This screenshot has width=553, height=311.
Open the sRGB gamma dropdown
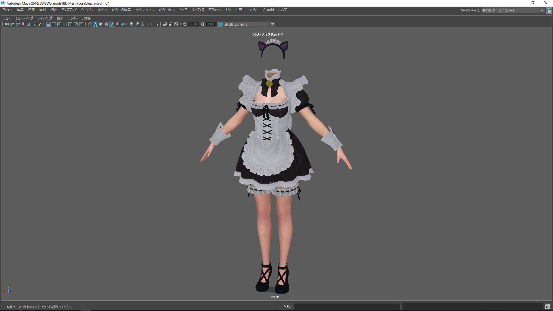pos(272,24)
